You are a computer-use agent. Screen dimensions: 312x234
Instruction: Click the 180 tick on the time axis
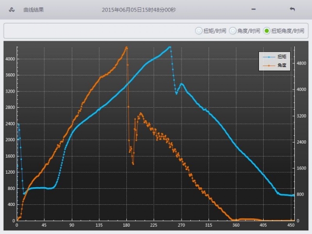click(x=126, y=226)
